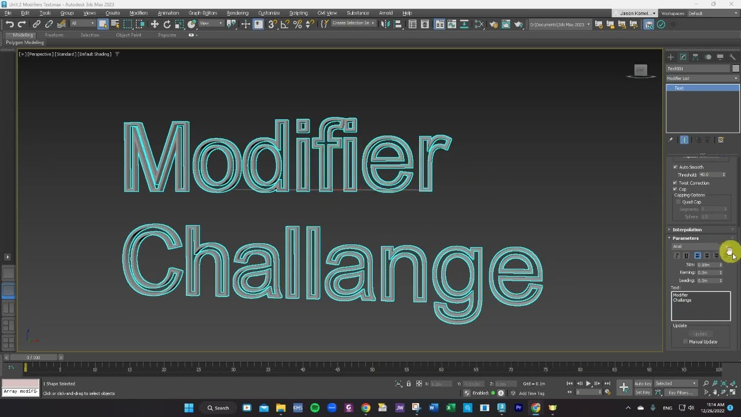Click the Mirror tool icon
Screen dimensions: 741x417
385,24
